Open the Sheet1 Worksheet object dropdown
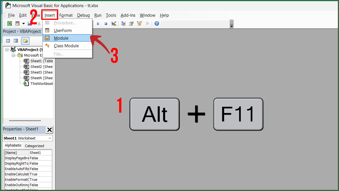Image resolution: width=339 pixels, height=191 pixels. 51,138
